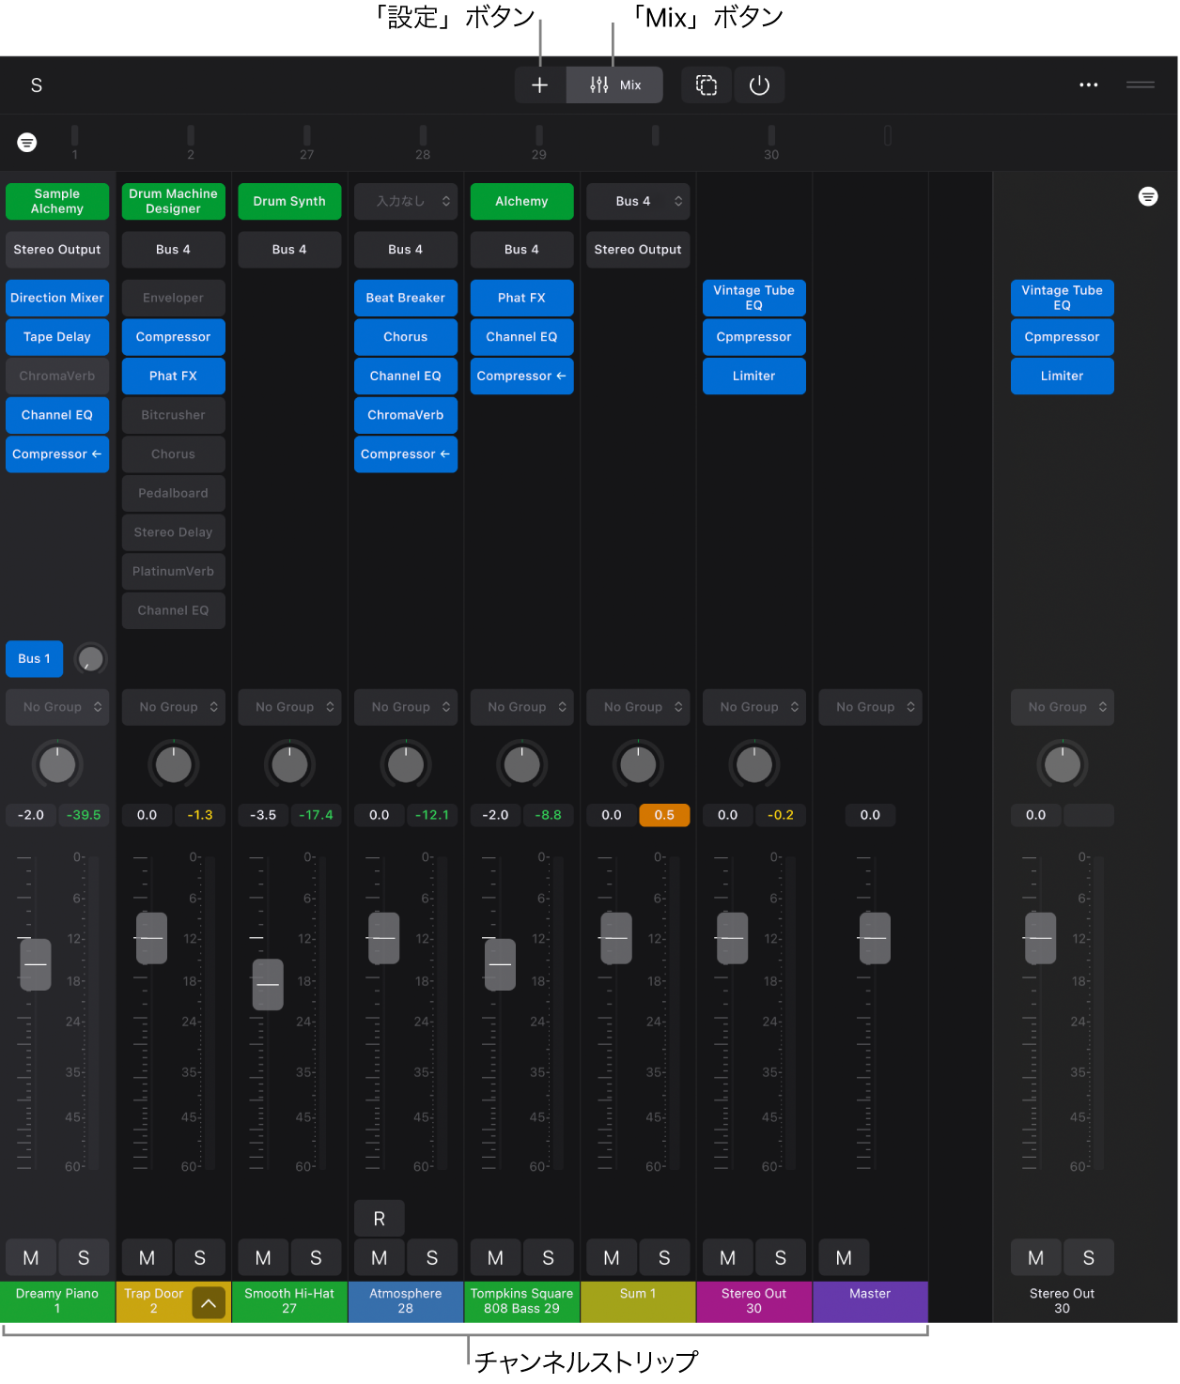
Task: Click Stereo Output on Dreamy Piano strip
Action: tap(57, 250)
